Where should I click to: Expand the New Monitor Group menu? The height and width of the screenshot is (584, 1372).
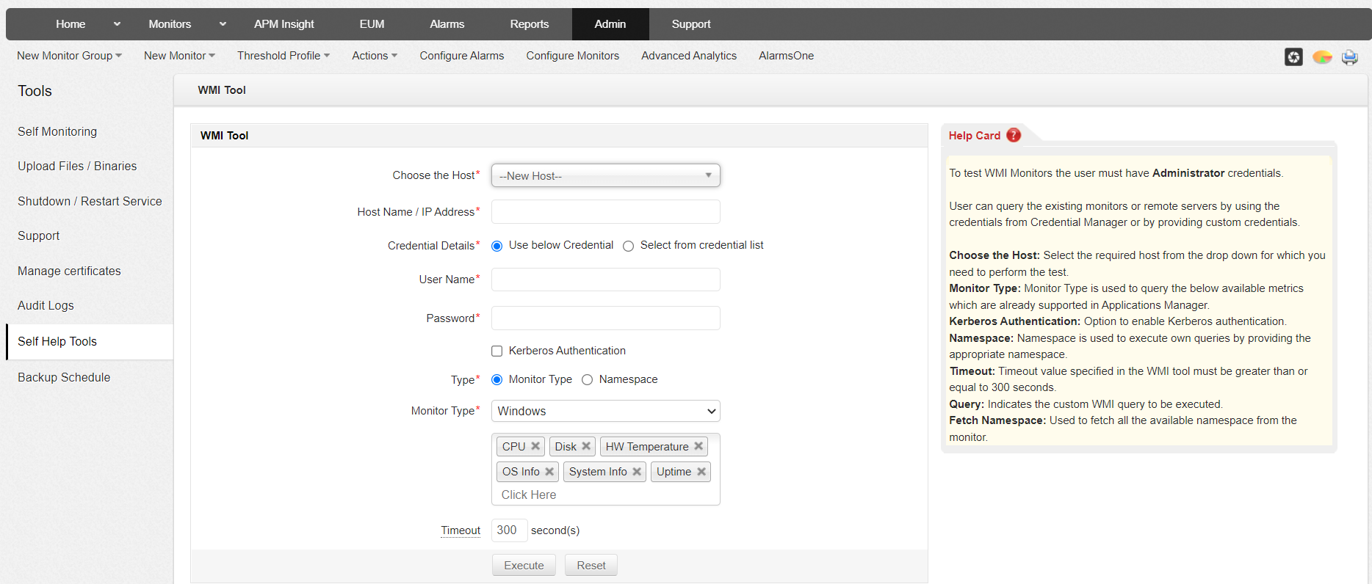click(69, 56)
